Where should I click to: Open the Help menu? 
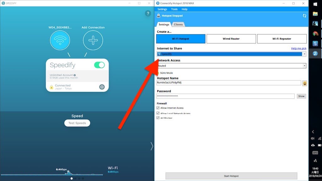pos(184,9)
